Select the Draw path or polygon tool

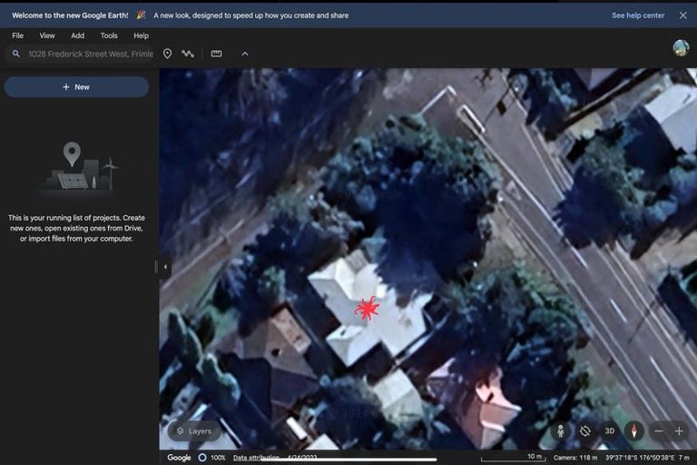click(x=188, y=54)
